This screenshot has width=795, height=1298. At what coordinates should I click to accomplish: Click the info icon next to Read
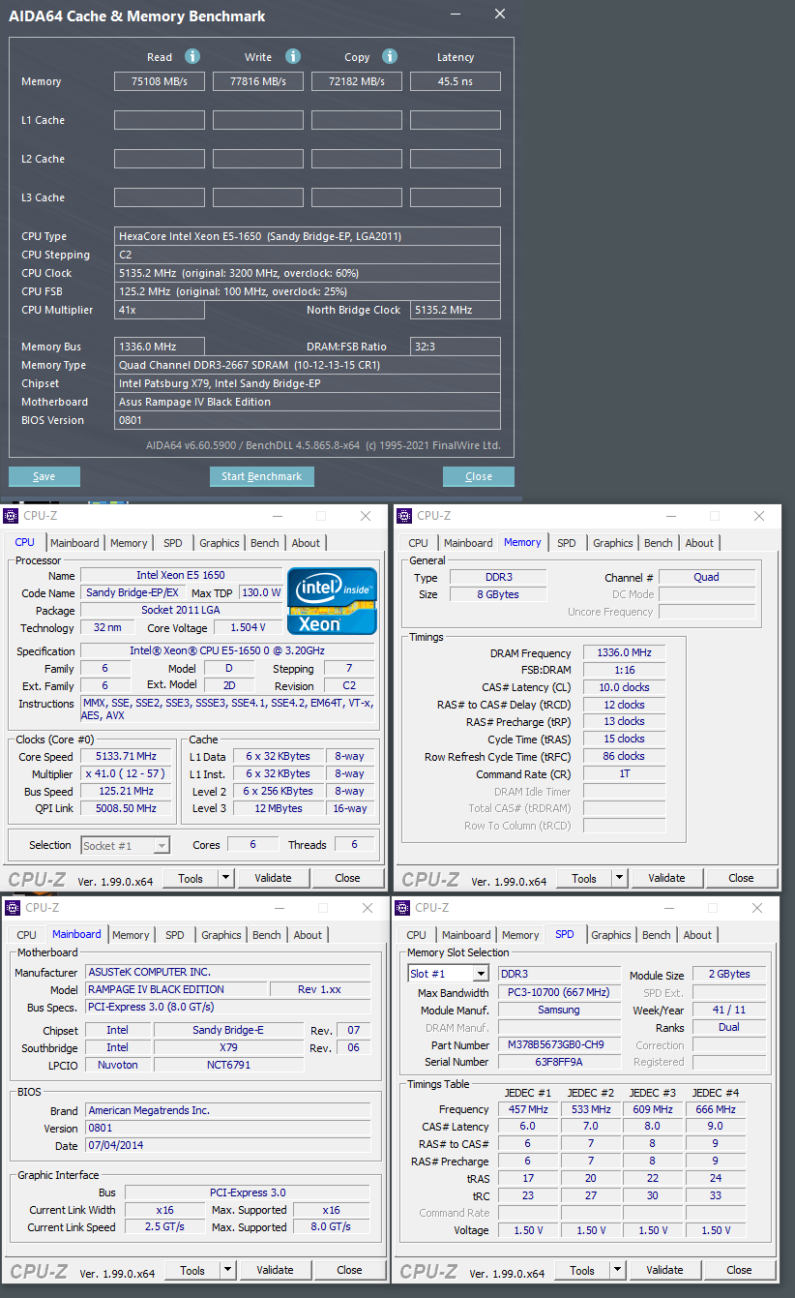[192, 56]
